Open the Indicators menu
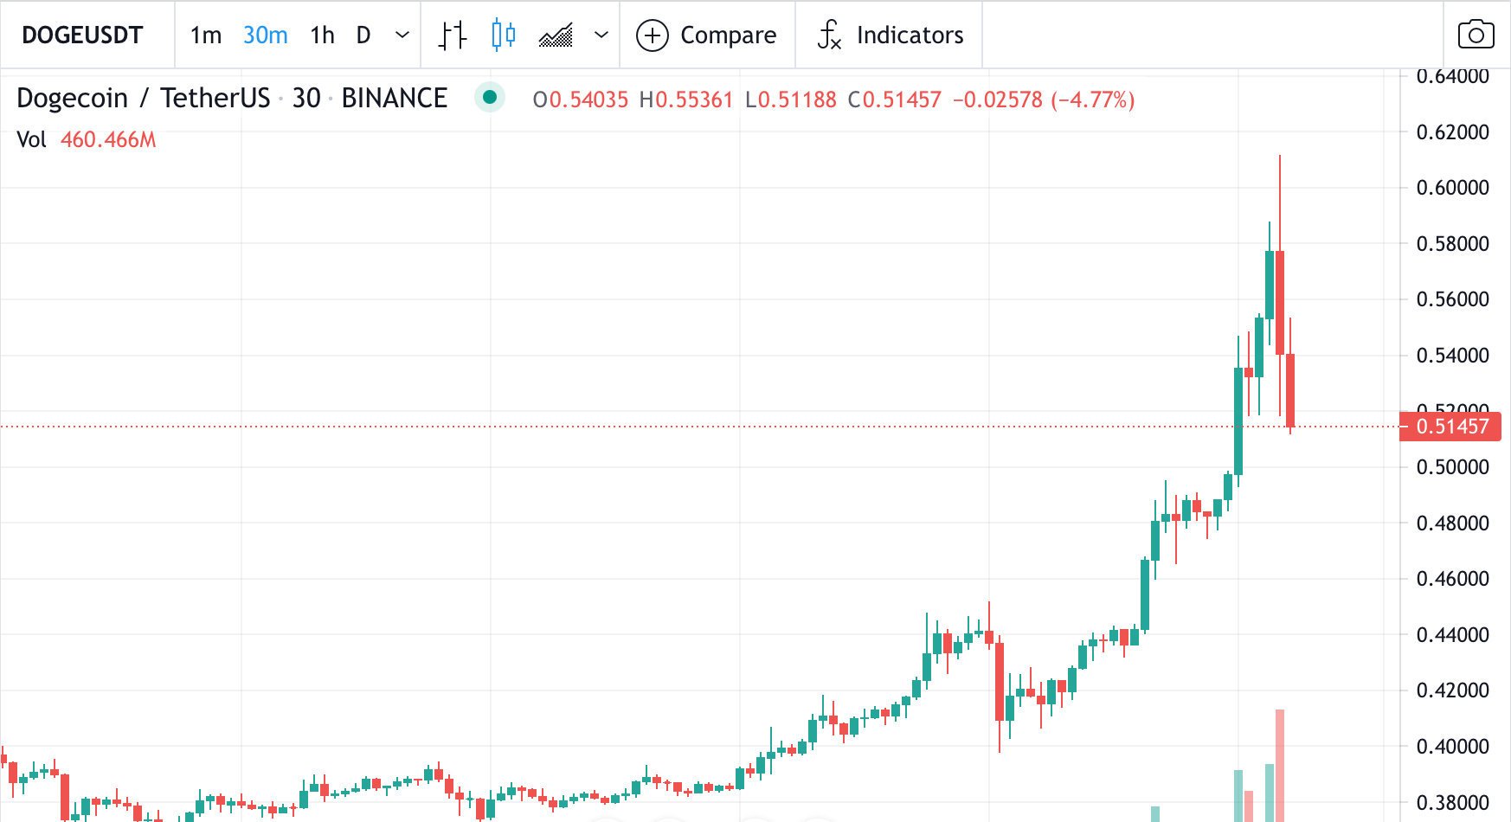 (910, 35)
